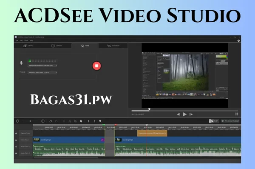Step back one frame in preview
255x169 pixels.
(178, 115)
